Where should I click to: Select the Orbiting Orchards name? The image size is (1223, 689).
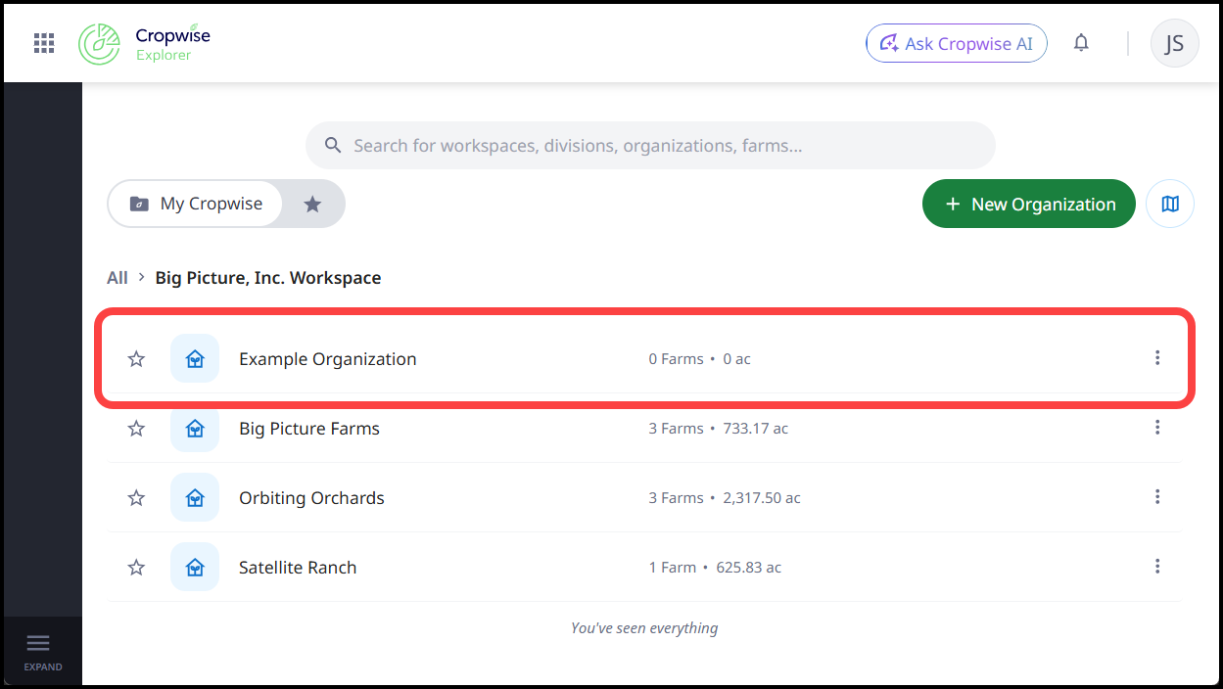click(x=311, y=498)
